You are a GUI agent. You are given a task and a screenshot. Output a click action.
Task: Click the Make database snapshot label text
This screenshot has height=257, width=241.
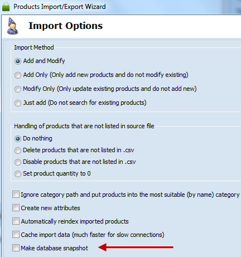pos(54,248)
